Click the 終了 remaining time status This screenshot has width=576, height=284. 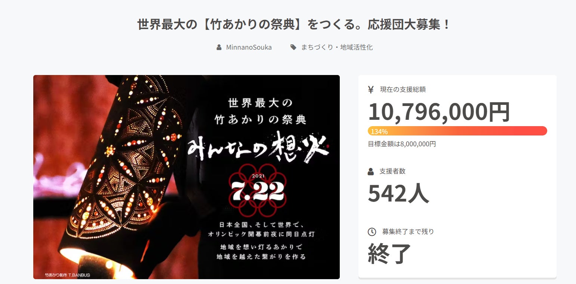click(x=389, y=253)
